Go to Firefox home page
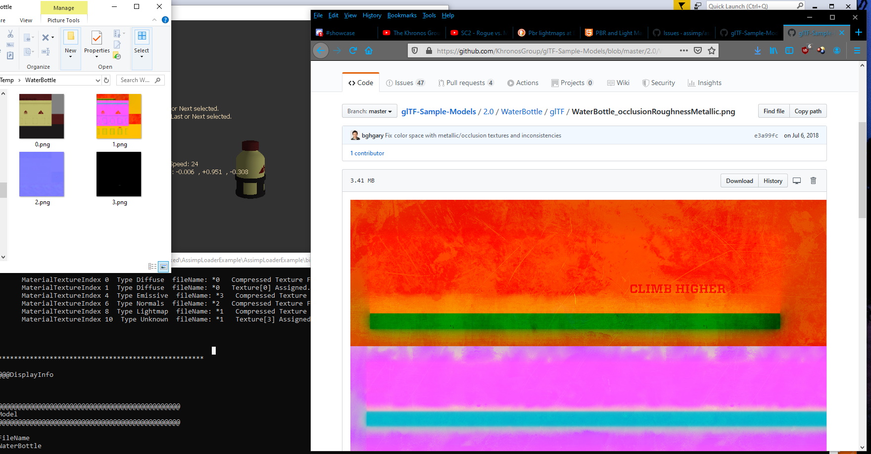 (369, 50)
